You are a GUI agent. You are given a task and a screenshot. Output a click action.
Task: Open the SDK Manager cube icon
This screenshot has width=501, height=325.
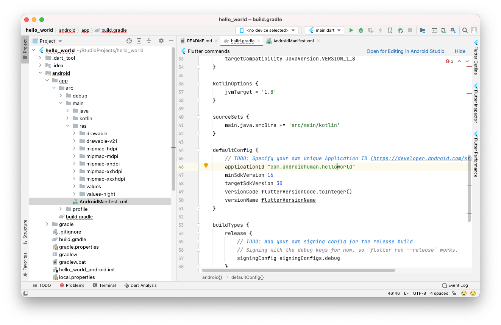coord(453,30)
